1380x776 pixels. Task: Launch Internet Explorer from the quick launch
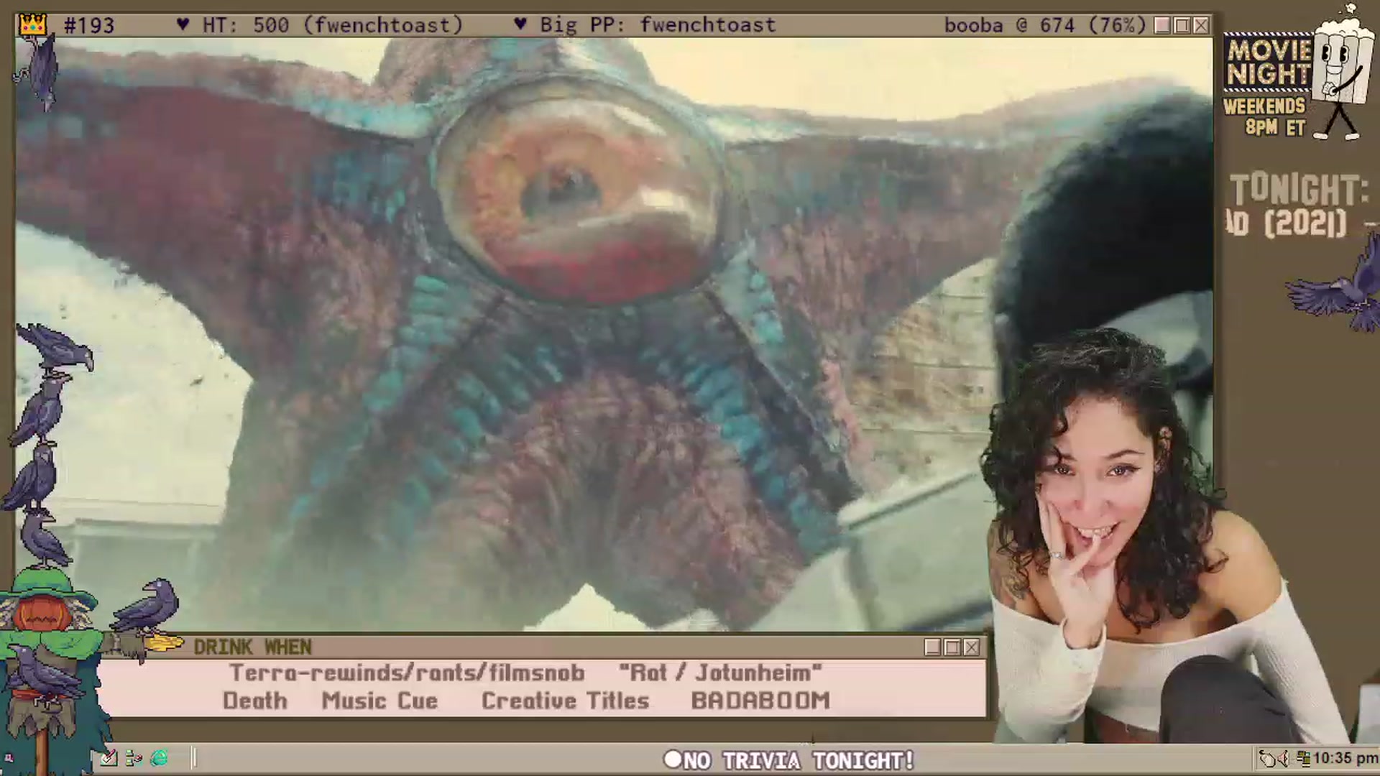point(160,757)
